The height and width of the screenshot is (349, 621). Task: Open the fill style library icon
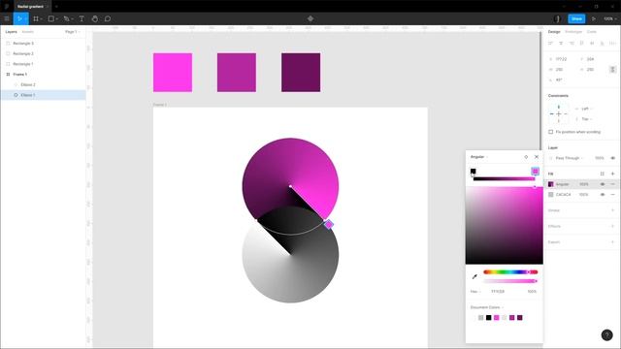[x=603, y=174]
